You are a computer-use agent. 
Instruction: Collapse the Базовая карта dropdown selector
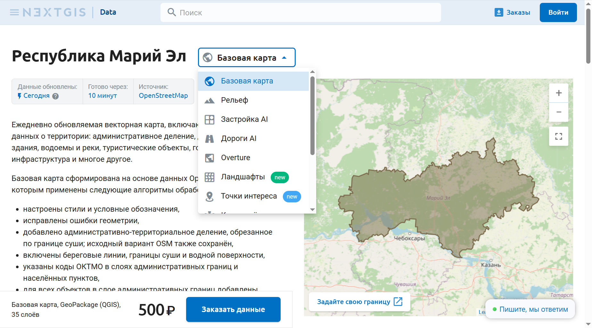pos(247,58)
